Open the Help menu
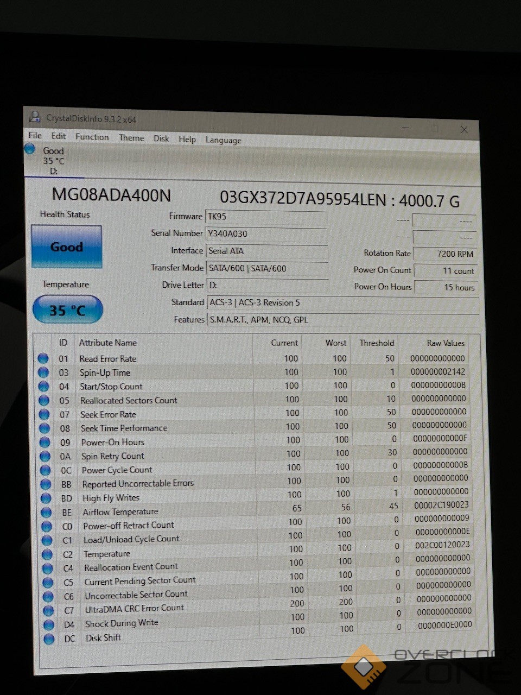This screenshot has width=521, height=695. pos(187,139)
